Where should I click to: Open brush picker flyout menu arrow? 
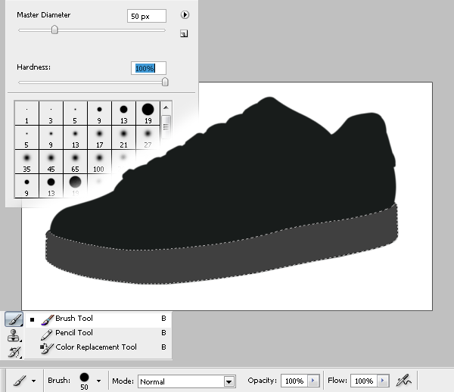pos(185,15)
